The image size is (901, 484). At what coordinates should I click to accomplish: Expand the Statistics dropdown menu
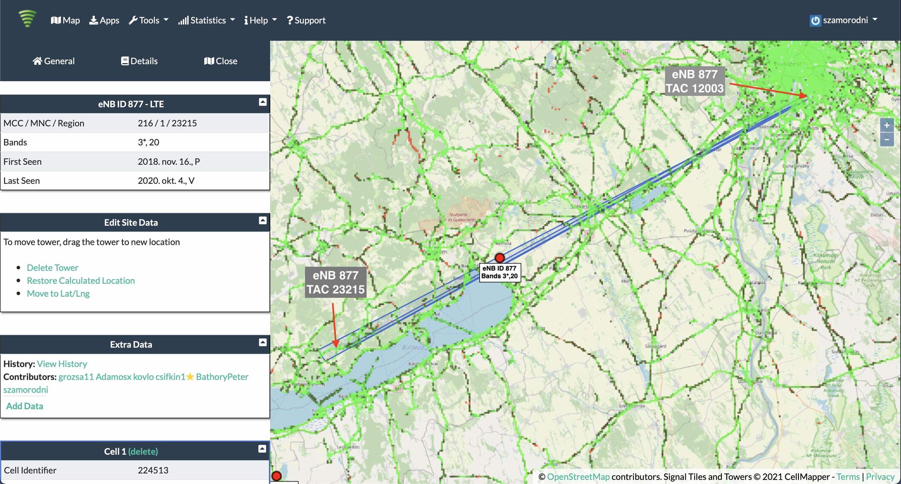click(x=206, y=20)
